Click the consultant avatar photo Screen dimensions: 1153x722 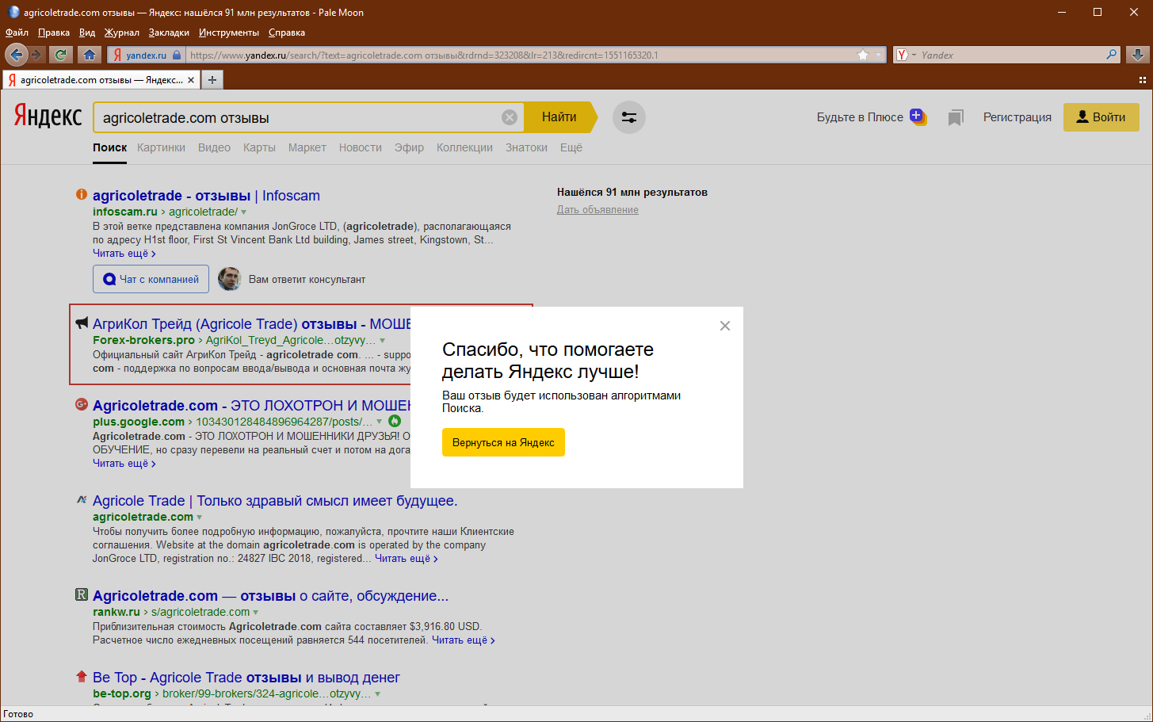tap(230, 279)
